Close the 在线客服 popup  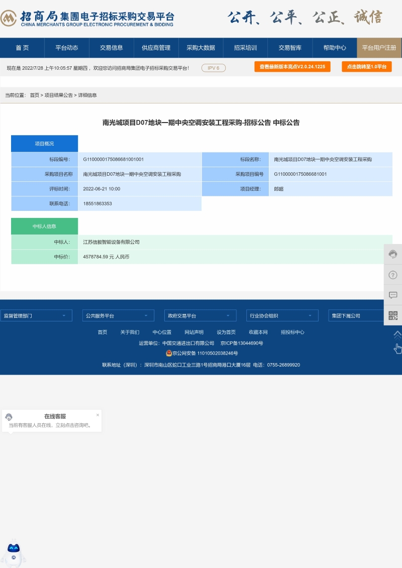(97, 415)
